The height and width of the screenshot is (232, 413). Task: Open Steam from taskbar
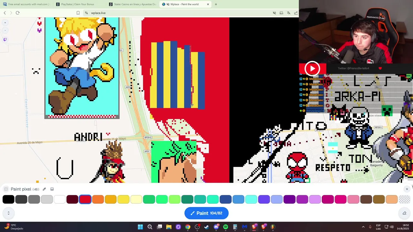pos(206,227)
